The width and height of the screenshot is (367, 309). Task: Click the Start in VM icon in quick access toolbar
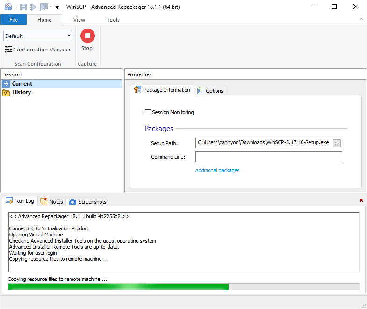click(x=44, y=7)
